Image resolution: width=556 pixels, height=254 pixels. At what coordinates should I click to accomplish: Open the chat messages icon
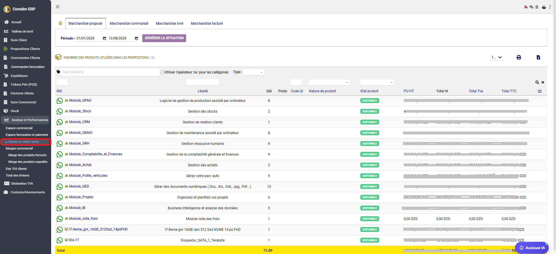531,7
